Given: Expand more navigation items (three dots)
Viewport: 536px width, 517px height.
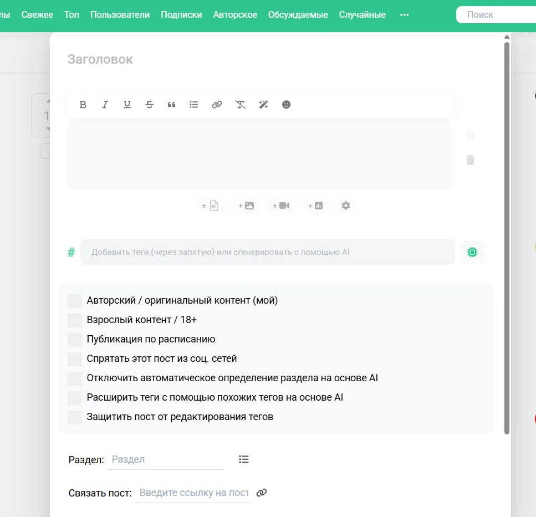Looking at the screenshot, I should pos(405,15).
